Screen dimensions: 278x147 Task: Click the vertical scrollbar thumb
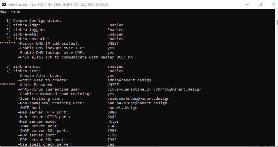(x=277, y=22)
